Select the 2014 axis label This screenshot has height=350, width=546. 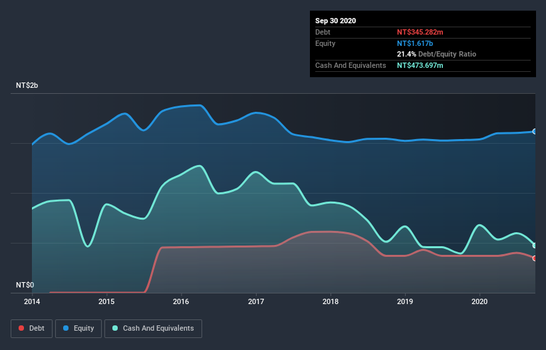click(32, 301)
